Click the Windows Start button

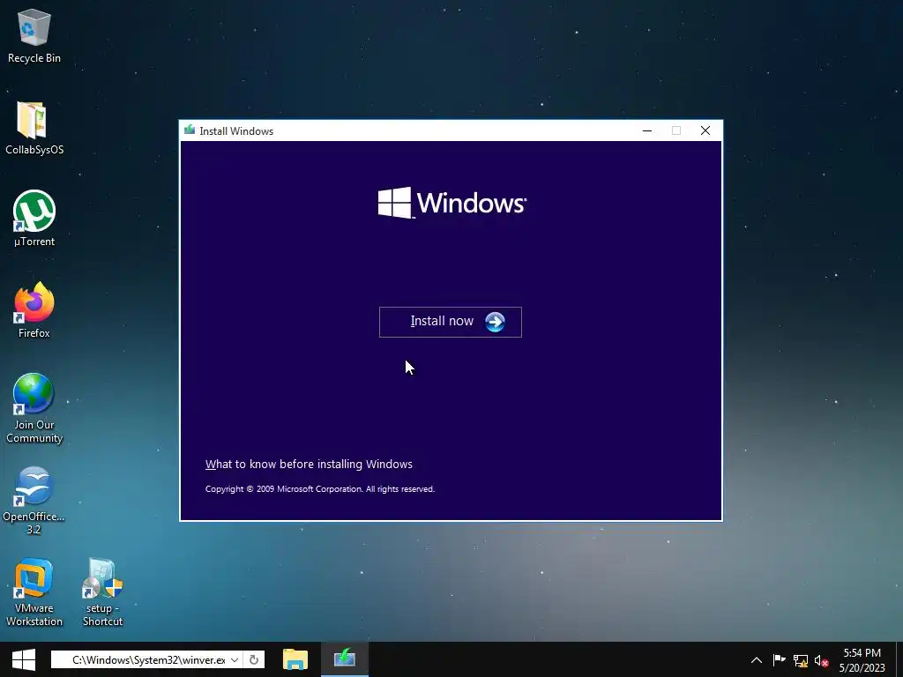tap(24, 659)
